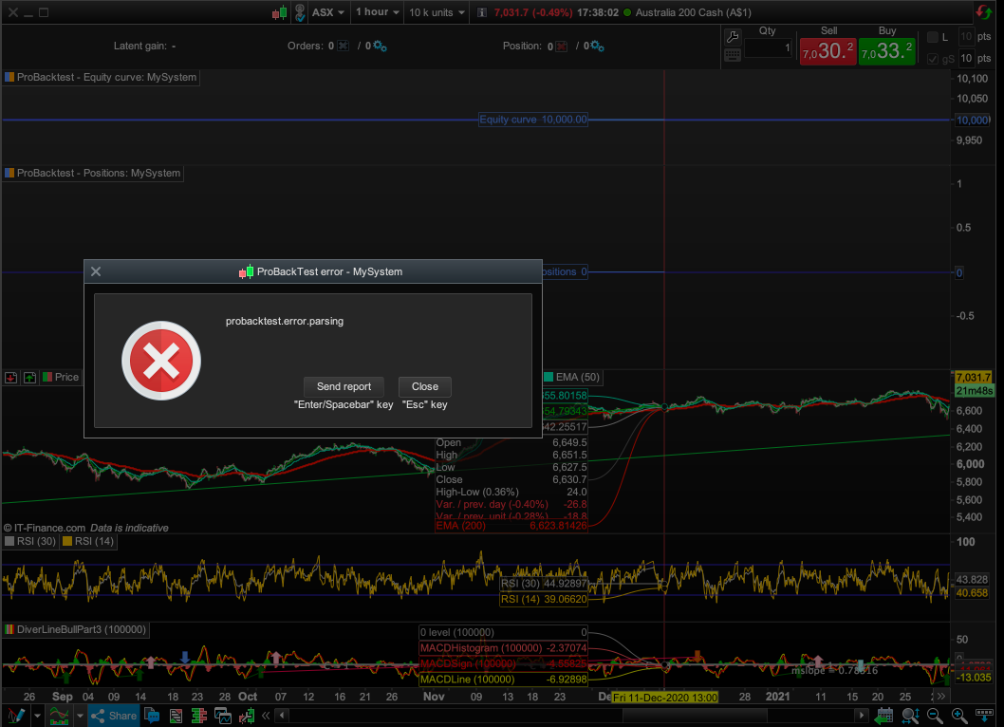Click the Price panel label
Image resolution: width=1004 pixels, height=727 pixels.
(x=61, y=378)
